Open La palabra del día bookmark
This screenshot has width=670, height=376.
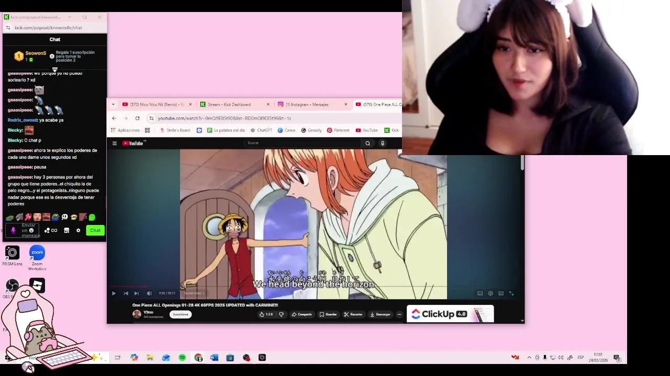[x=226, y=130]
